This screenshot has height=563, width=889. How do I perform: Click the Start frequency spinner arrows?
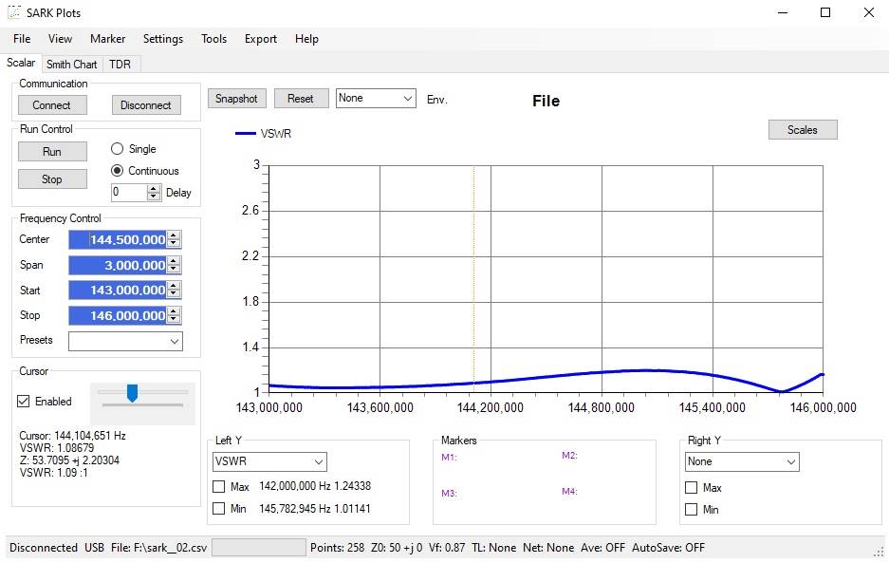(174, 290)
